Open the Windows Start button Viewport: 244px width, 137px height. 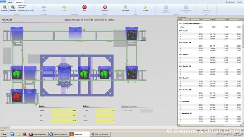[4, 134]
